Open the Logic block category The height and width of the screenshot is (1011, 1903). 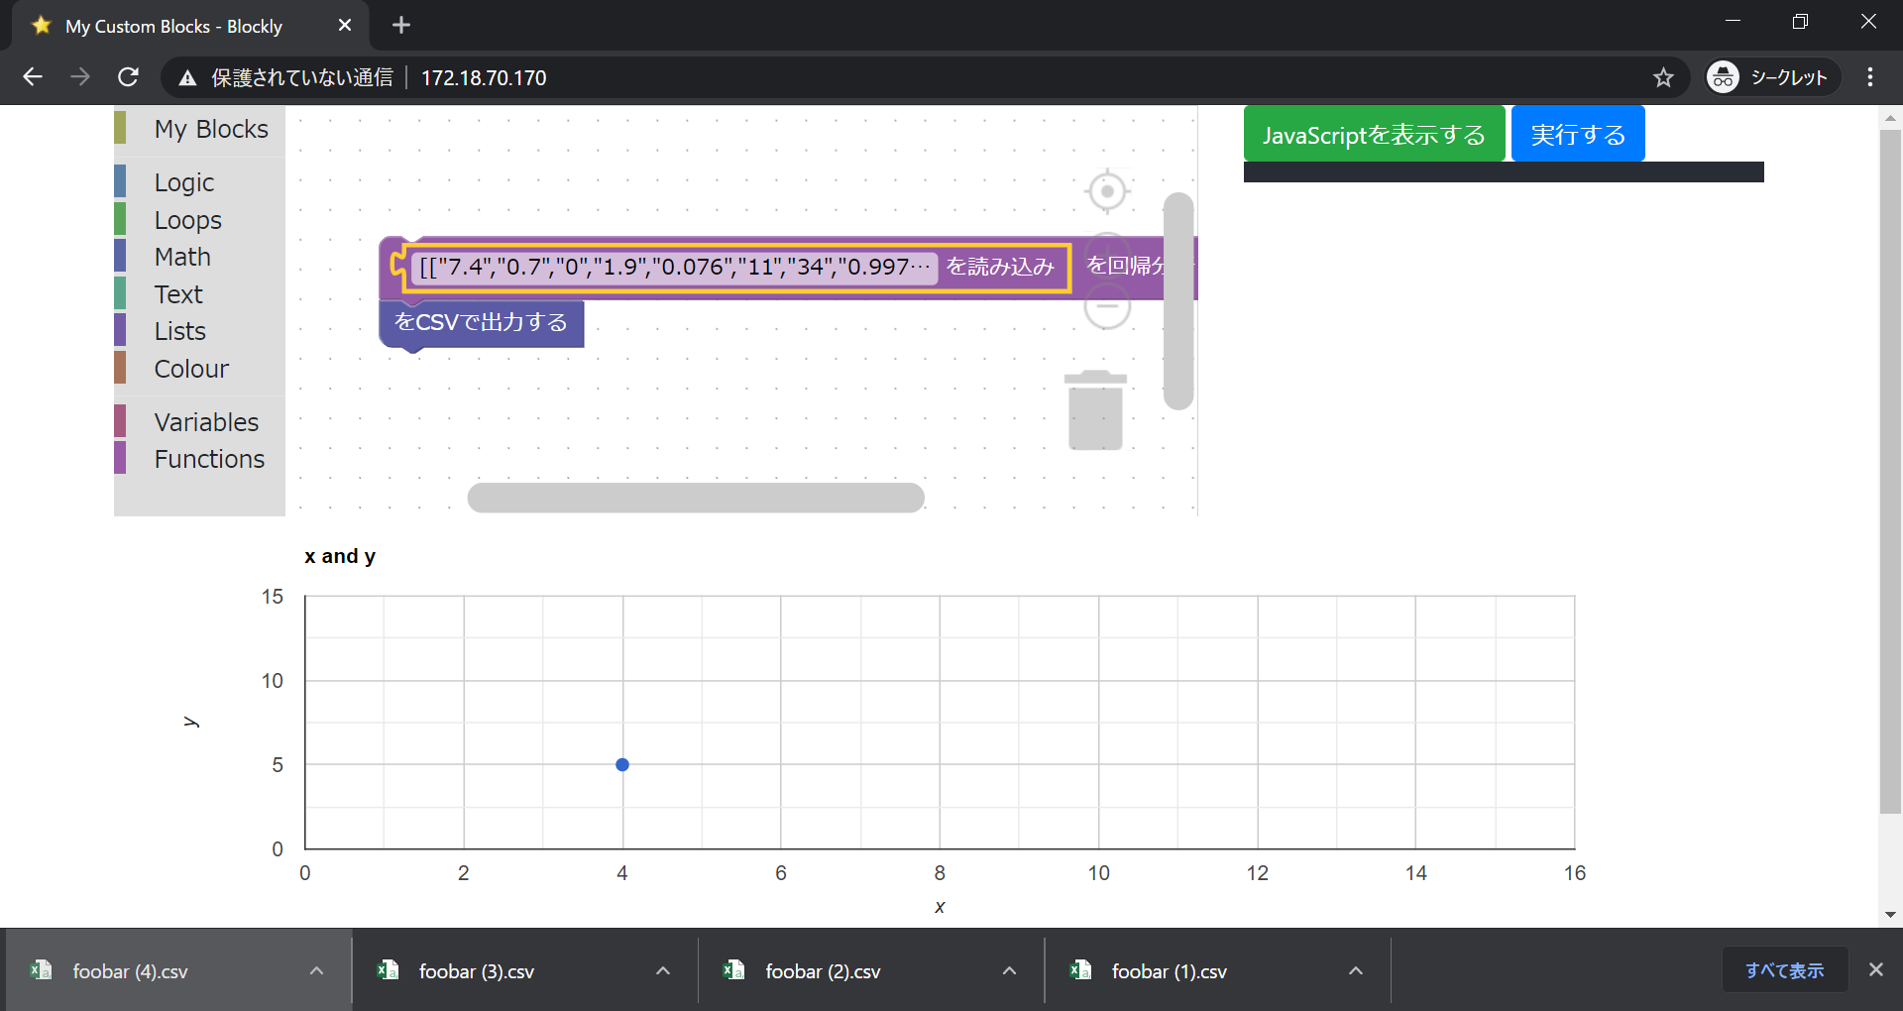(184, 182)
